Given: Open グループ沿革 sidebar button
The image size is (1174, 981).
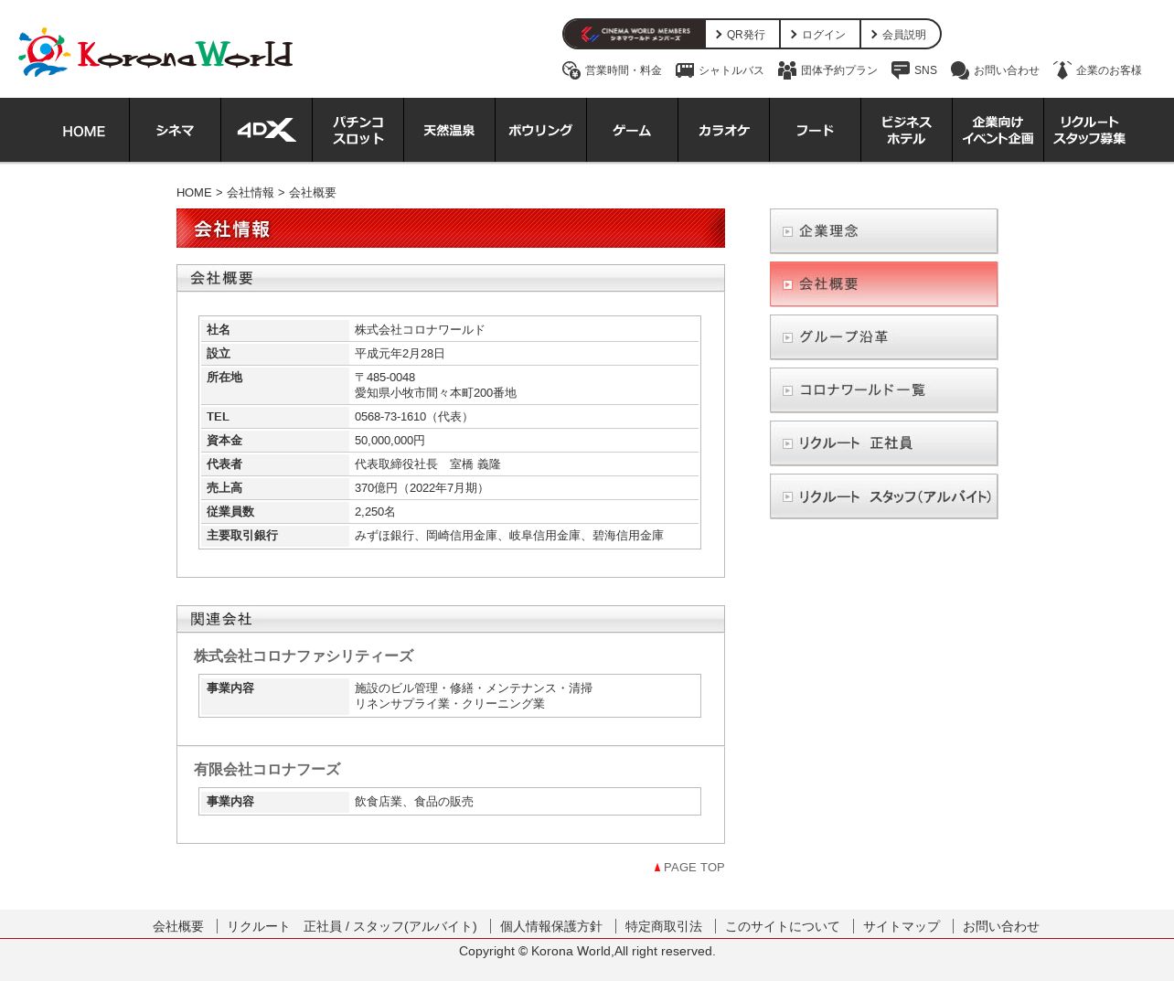Looking at the screenshot, I should click(884, 337).
